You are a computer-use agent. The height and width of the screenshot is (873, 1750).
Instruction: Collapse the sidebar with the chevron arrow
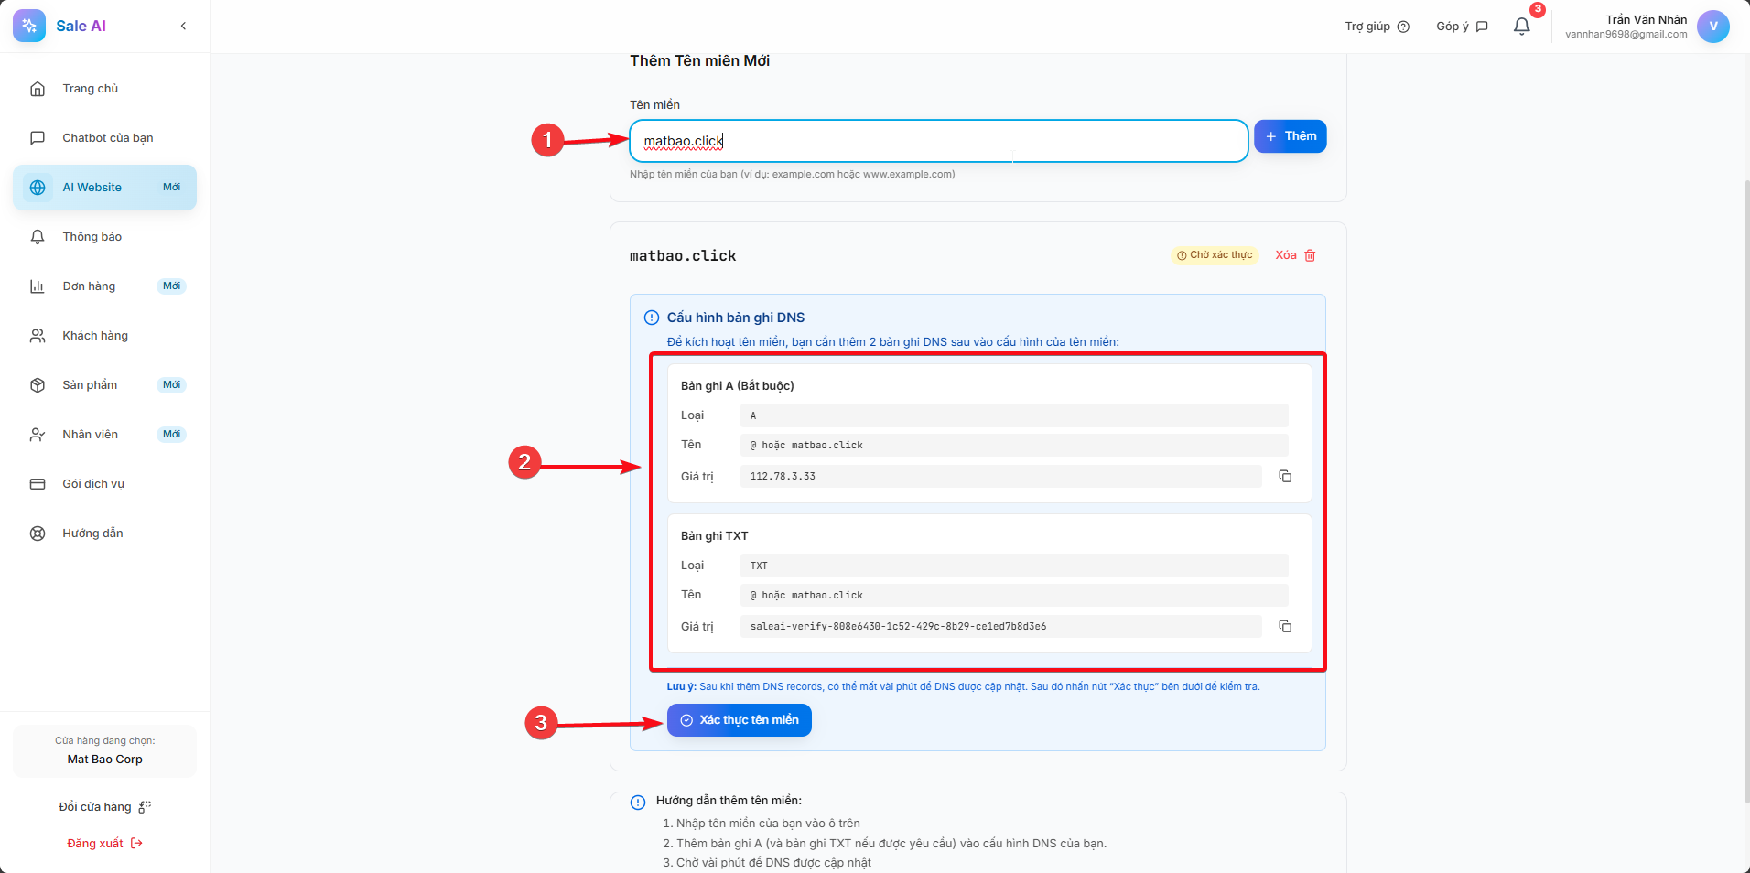[x=184, y=26]
